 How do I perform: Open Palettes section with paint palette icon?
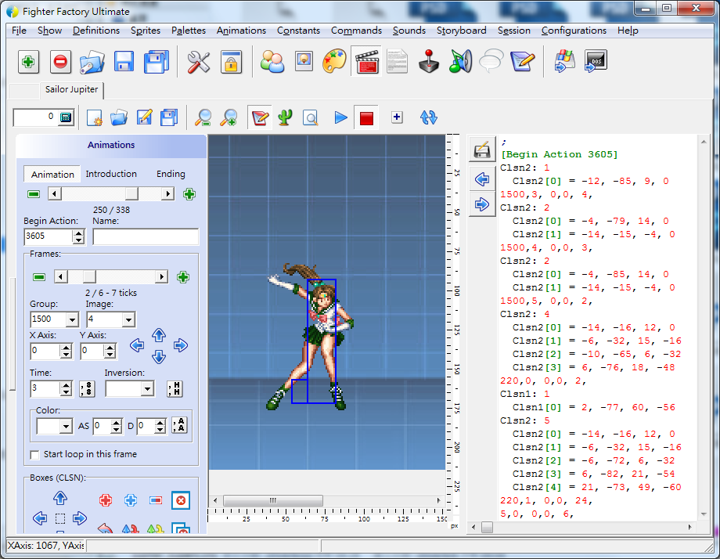pyautogui.click(x=334, y=62)
